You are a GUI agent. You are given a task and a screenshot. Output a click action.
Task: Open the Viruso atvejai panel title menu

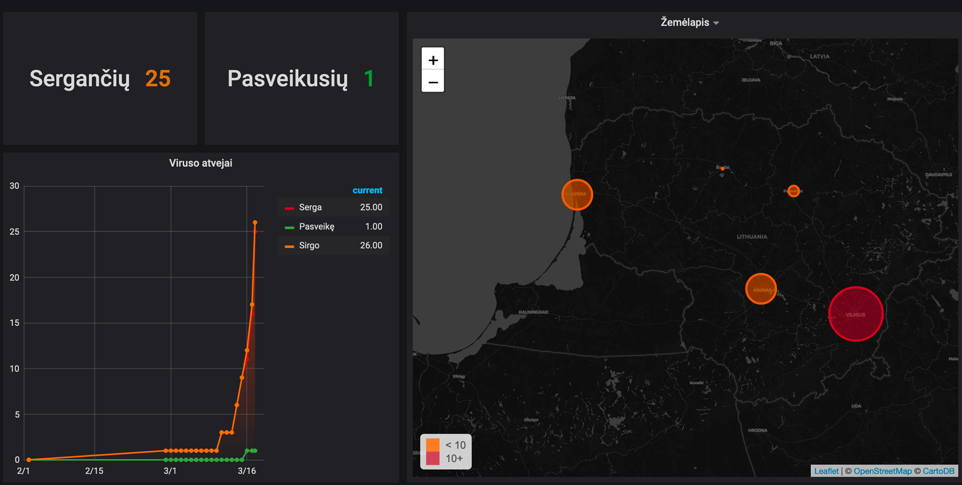201,163
